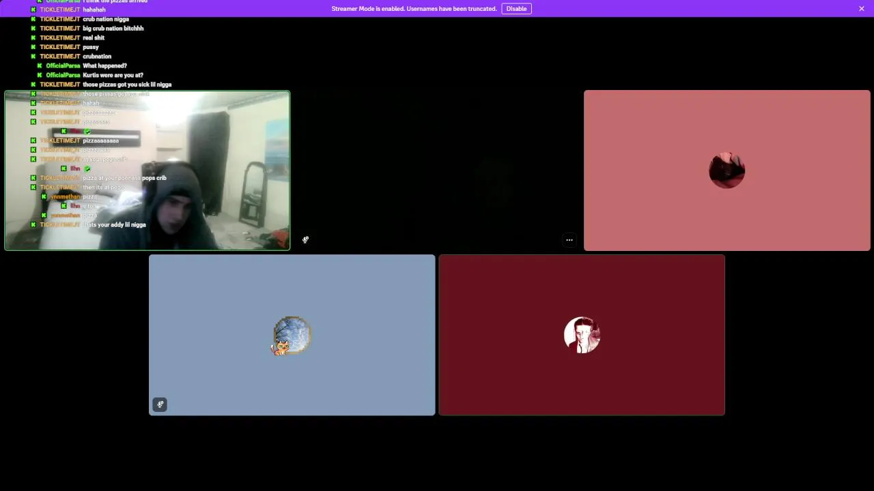Click chat message "What happened?"
The image size is (874, 491).
coord(104,66)
